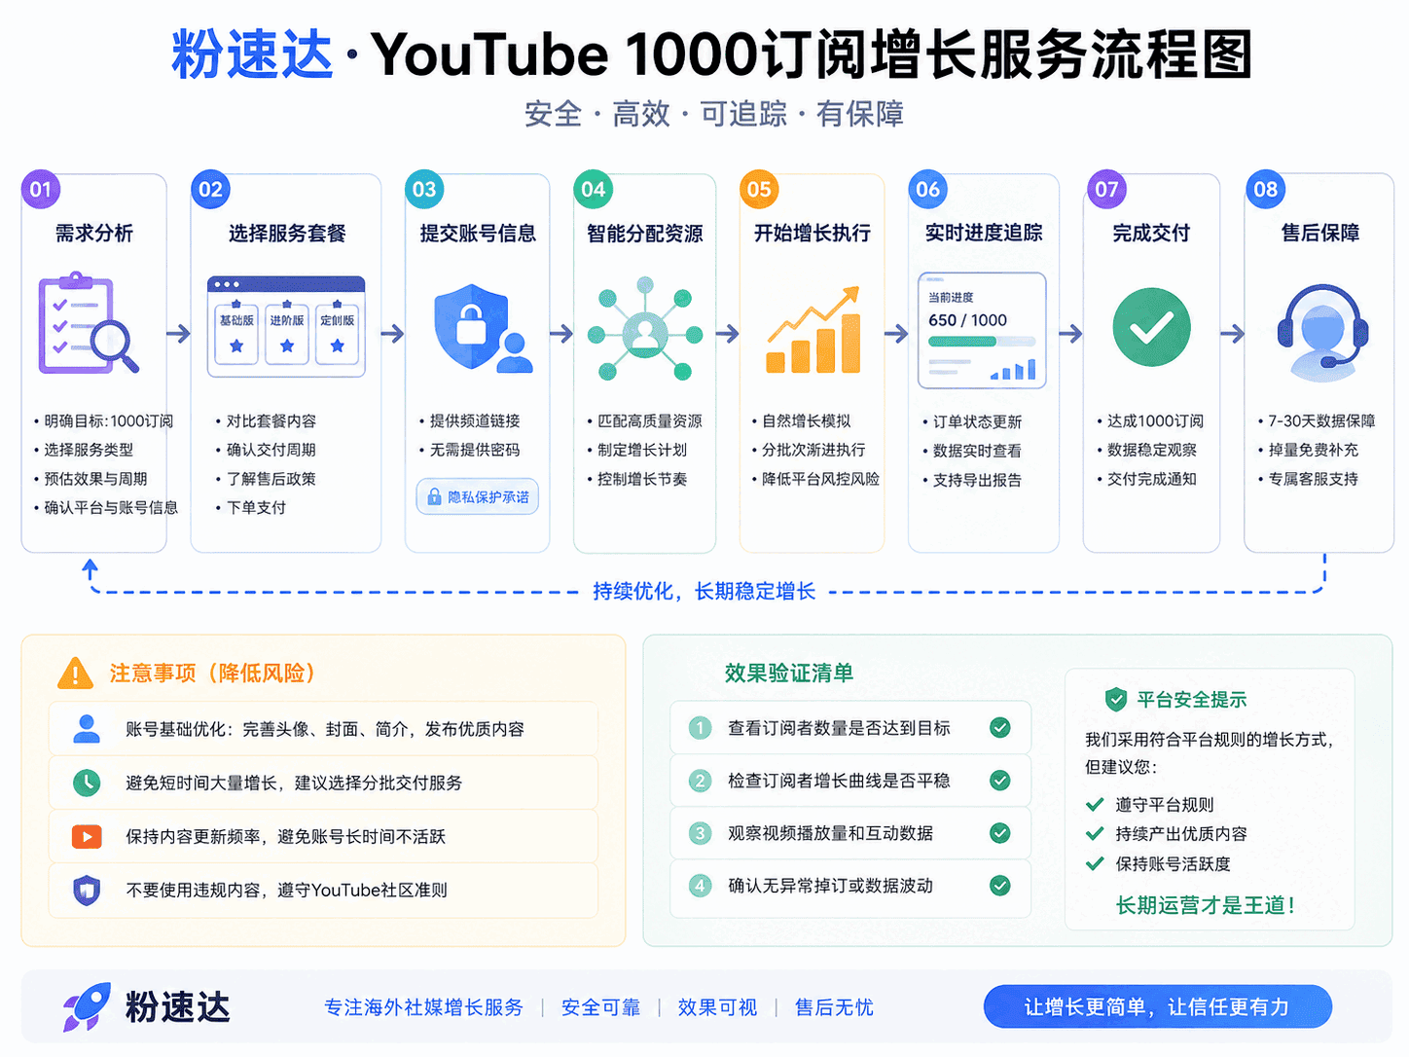Click the green clock icon beside 避免短时间大量增长
The height and width of the screenshot is (1057, 1409).
point(87,783)
